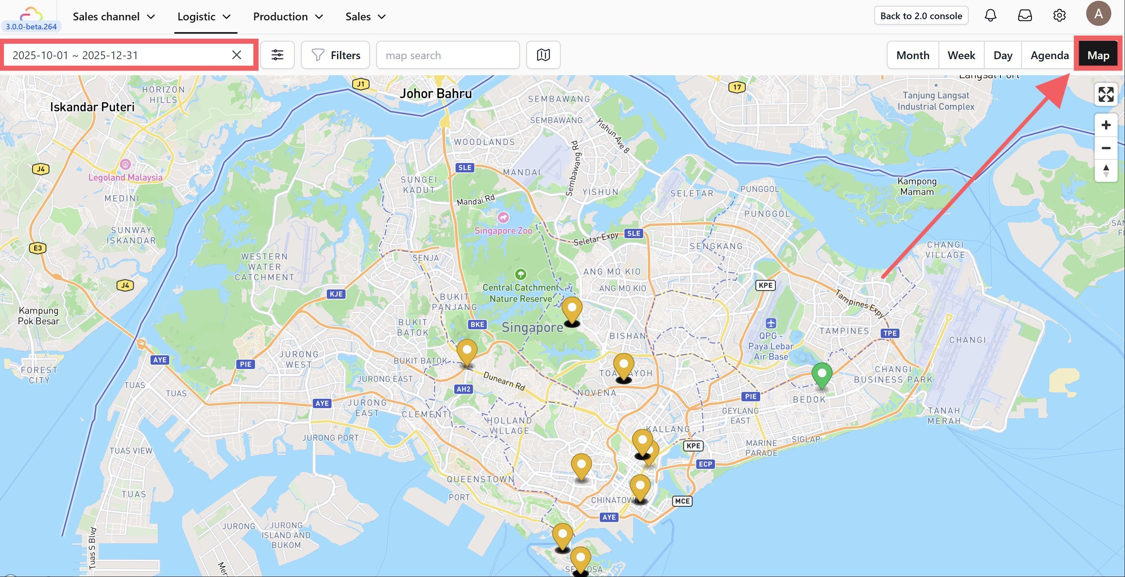Open the notifications bell
The image size is (1125, 577).
990,16
